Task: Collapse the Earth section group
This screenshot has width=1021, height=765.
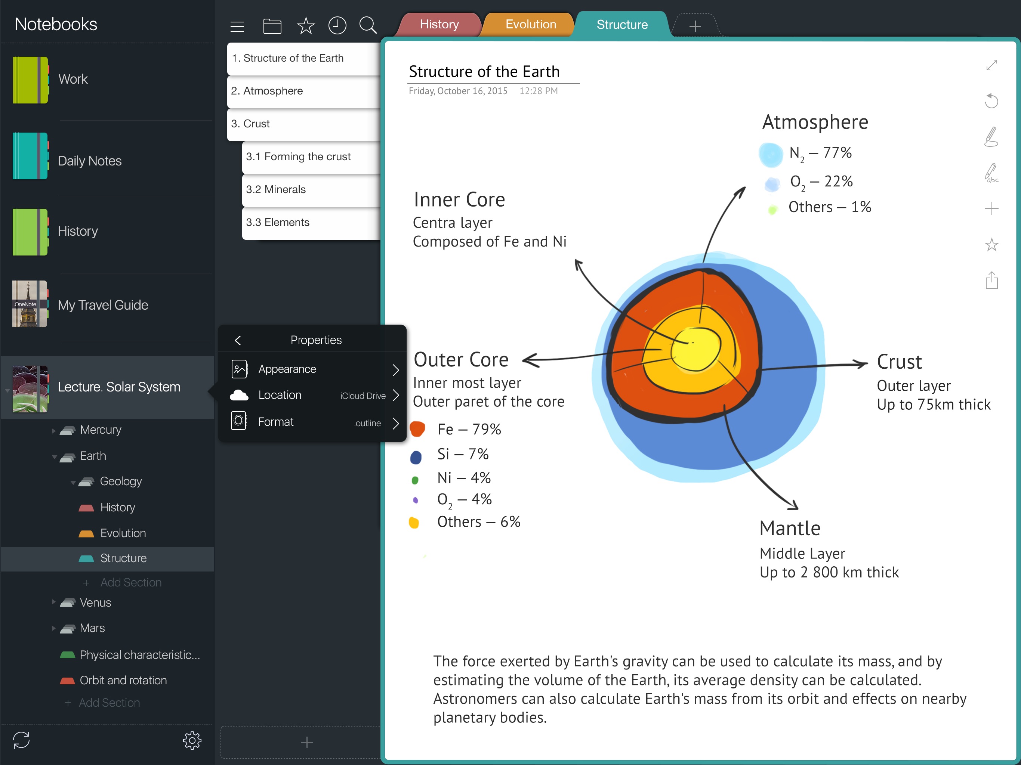Action: click(54, 457)
